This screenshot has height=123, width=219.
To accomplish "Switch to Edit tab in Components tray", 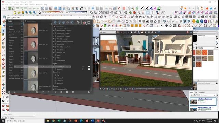I will pos(196,93).
